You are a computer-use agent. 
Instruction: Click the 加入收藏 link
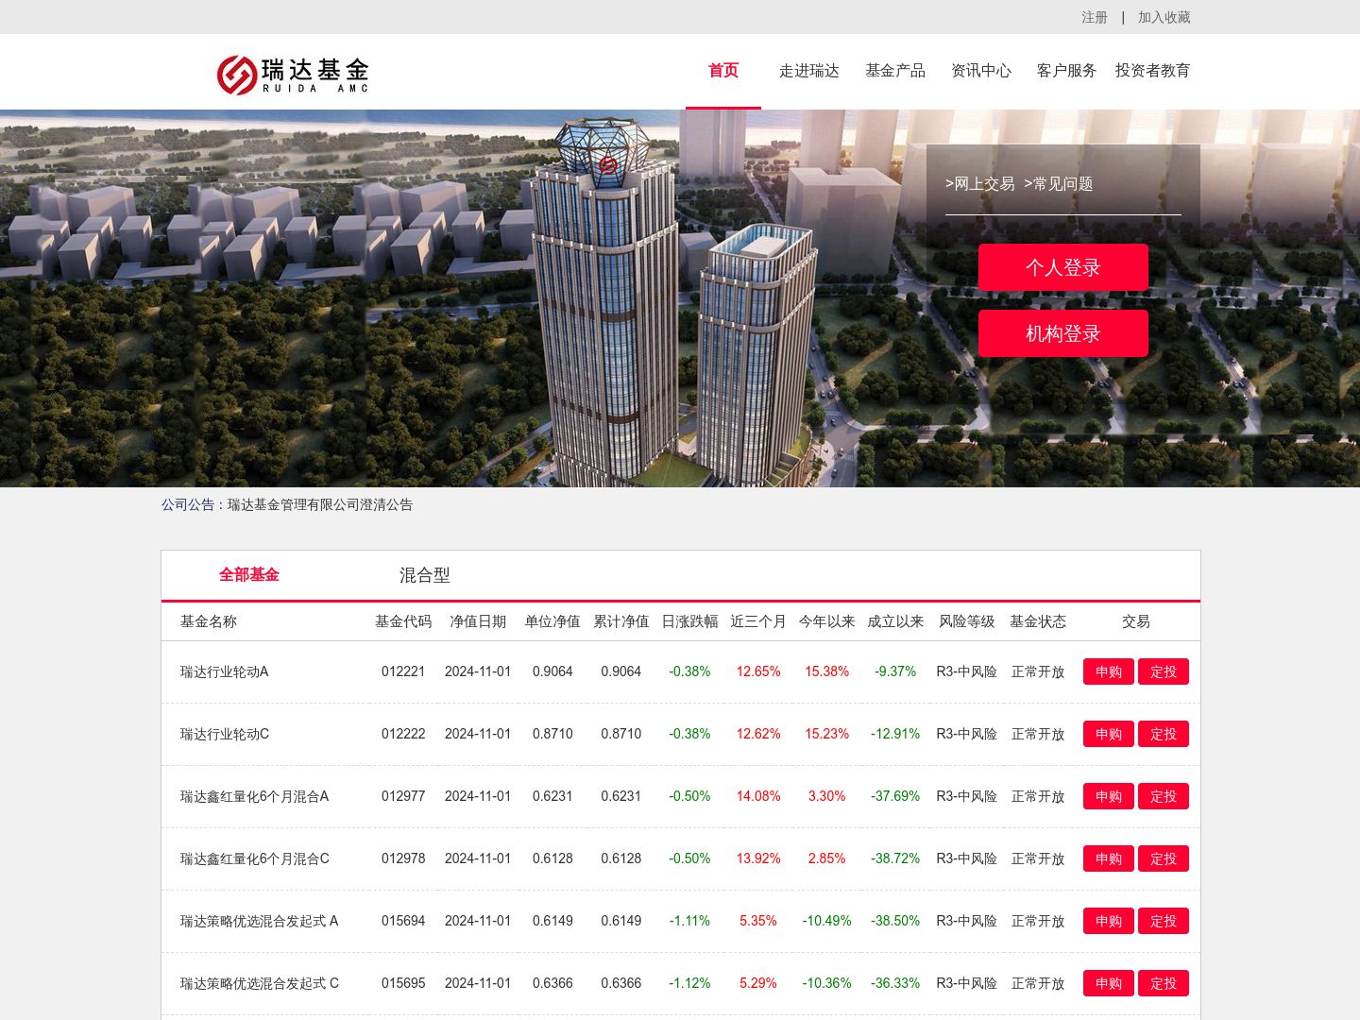click(x=1164, y=17)
